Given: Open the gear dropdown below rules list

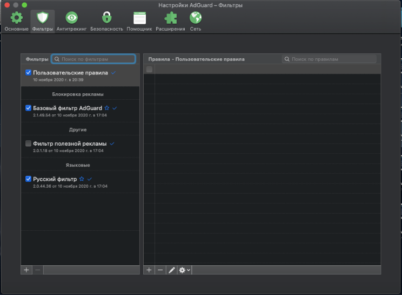Looking at the screenshot, I should click(x=185, y=270).
